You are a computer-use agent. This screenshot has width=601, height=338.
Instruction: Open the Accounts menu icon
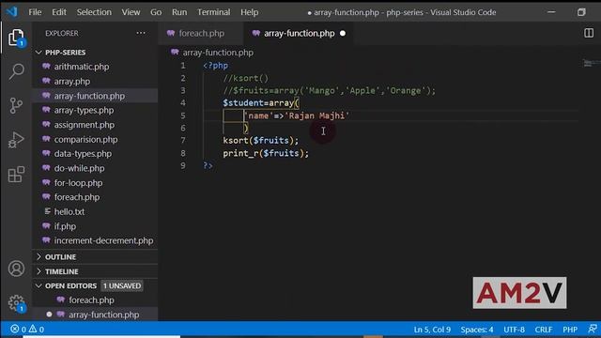(16, 269)
